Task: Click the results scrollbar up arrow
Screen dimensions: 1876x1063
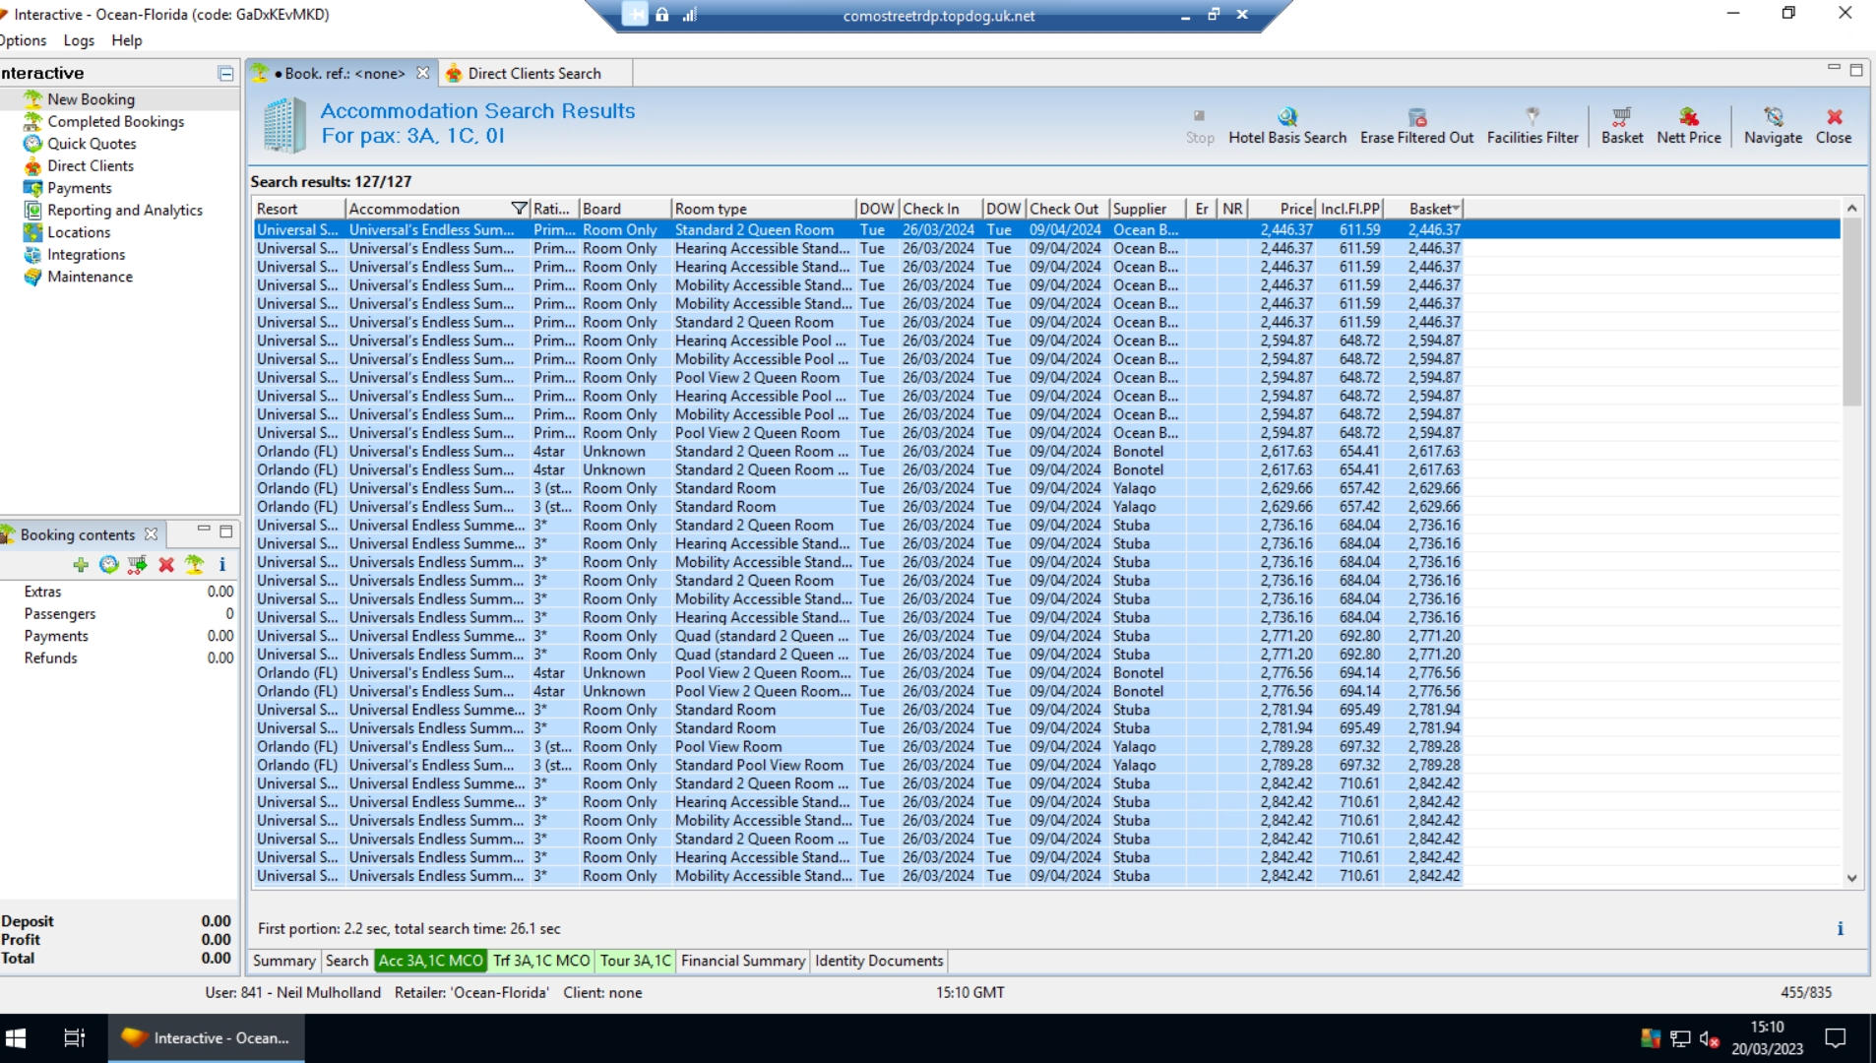Action: (1851, 209)
